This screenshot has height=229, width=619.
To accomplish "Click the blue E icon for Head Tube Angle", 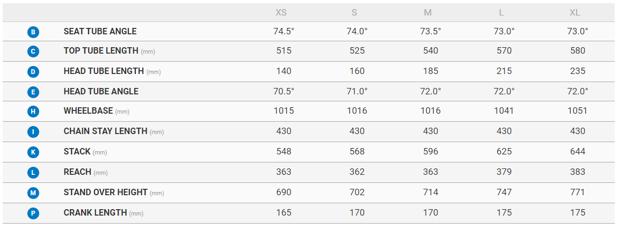I will (x=33, y=92).
